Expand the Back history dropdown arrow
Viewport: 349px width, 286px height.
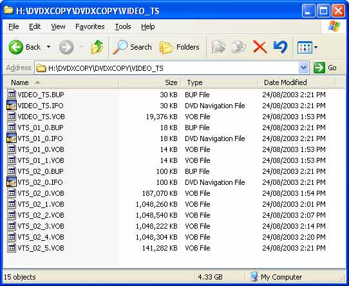[48, 47]
